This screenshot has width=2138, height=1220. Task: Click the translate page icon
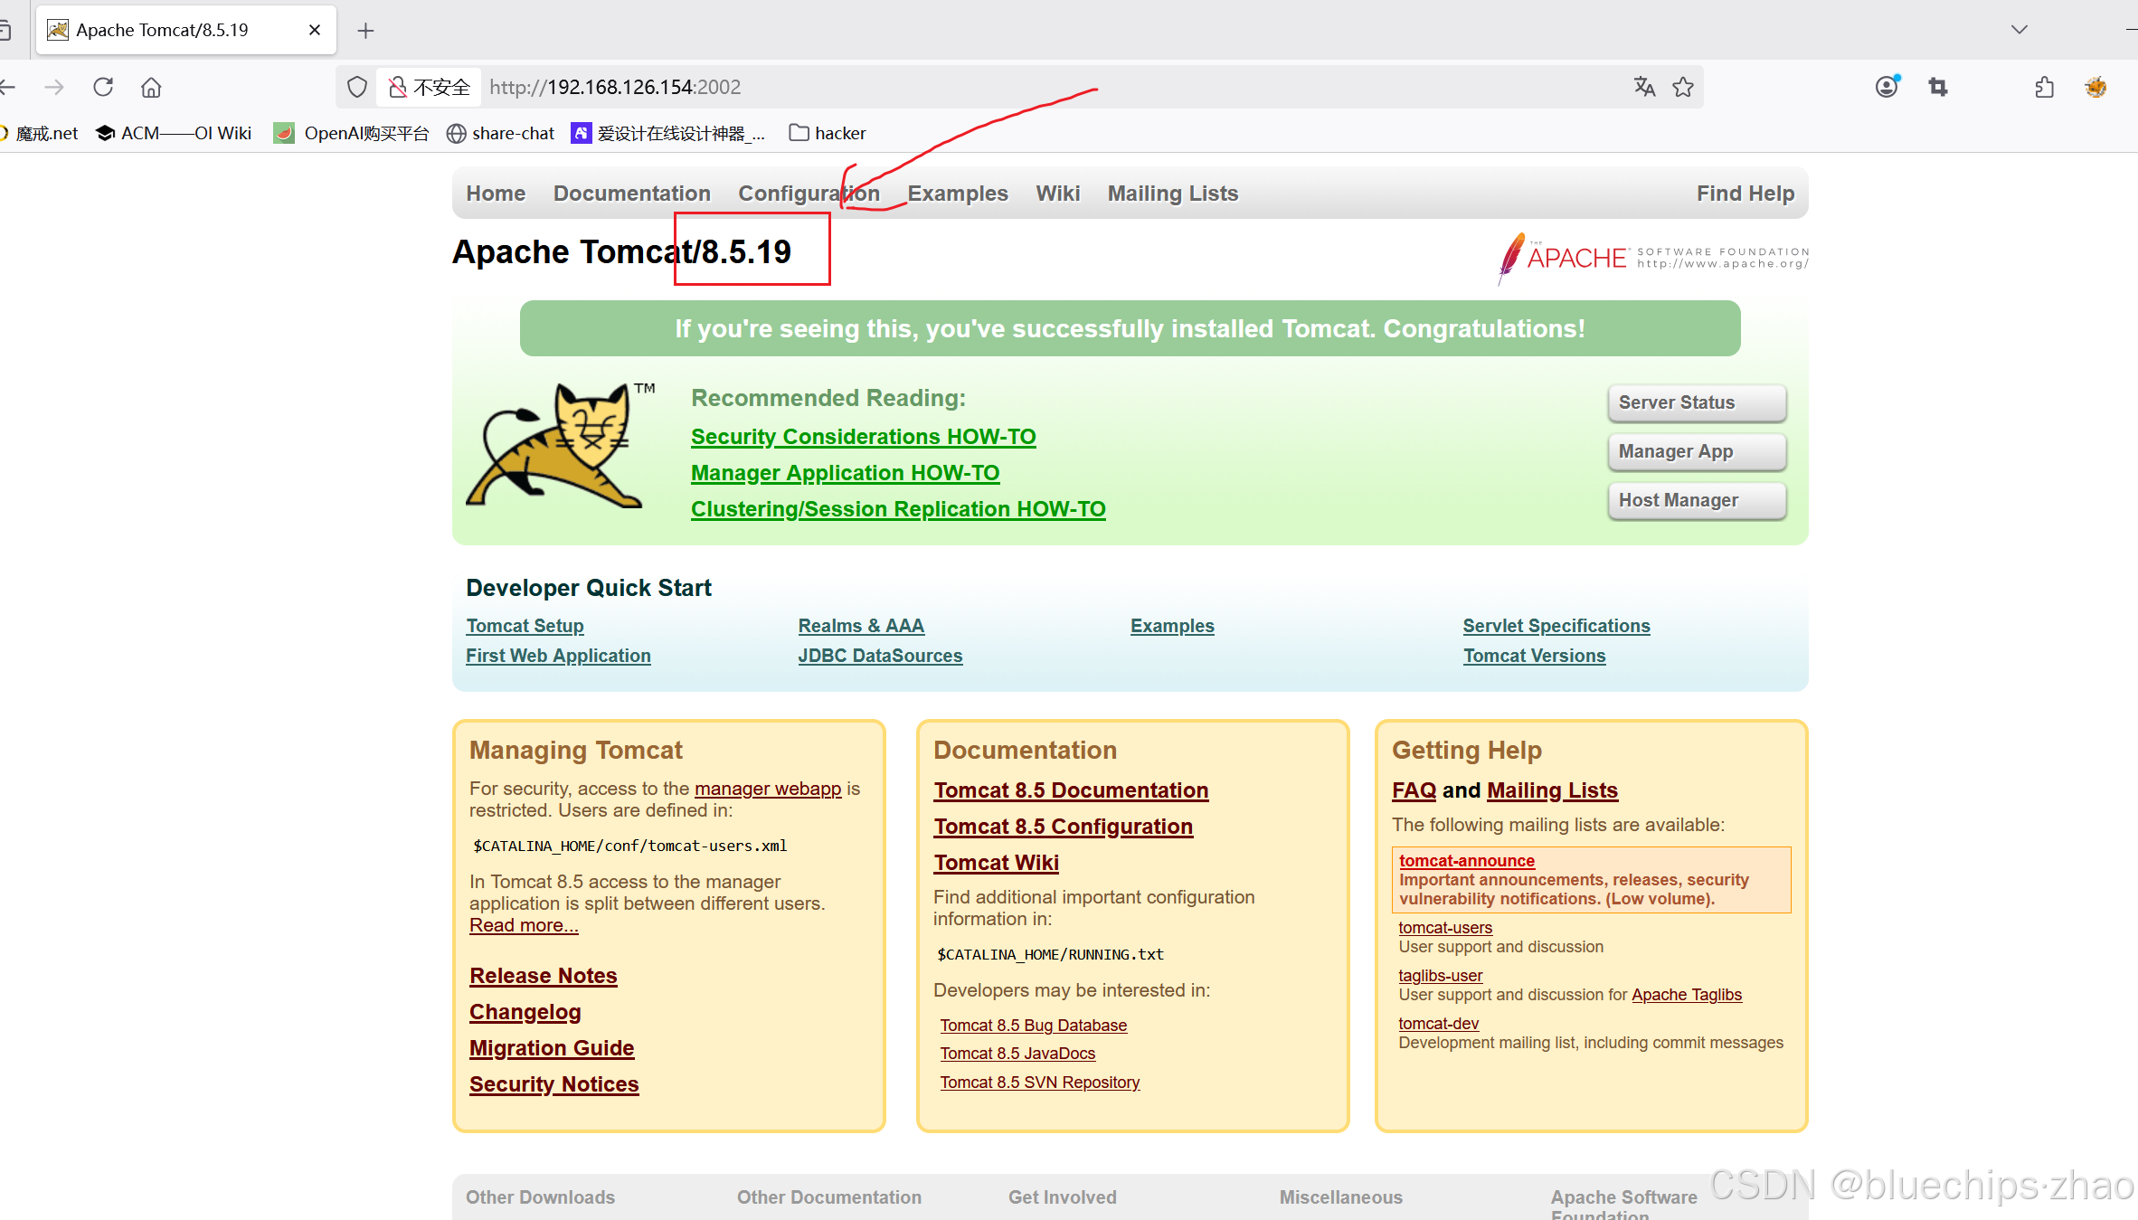click(1644, 87)
